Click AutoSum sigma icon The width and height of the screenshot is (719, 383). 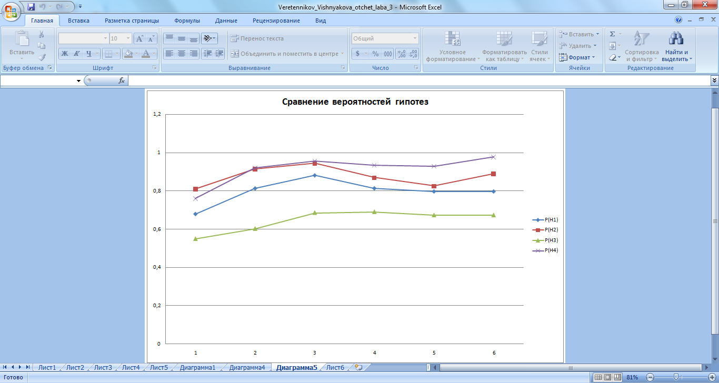pos(613,34)
